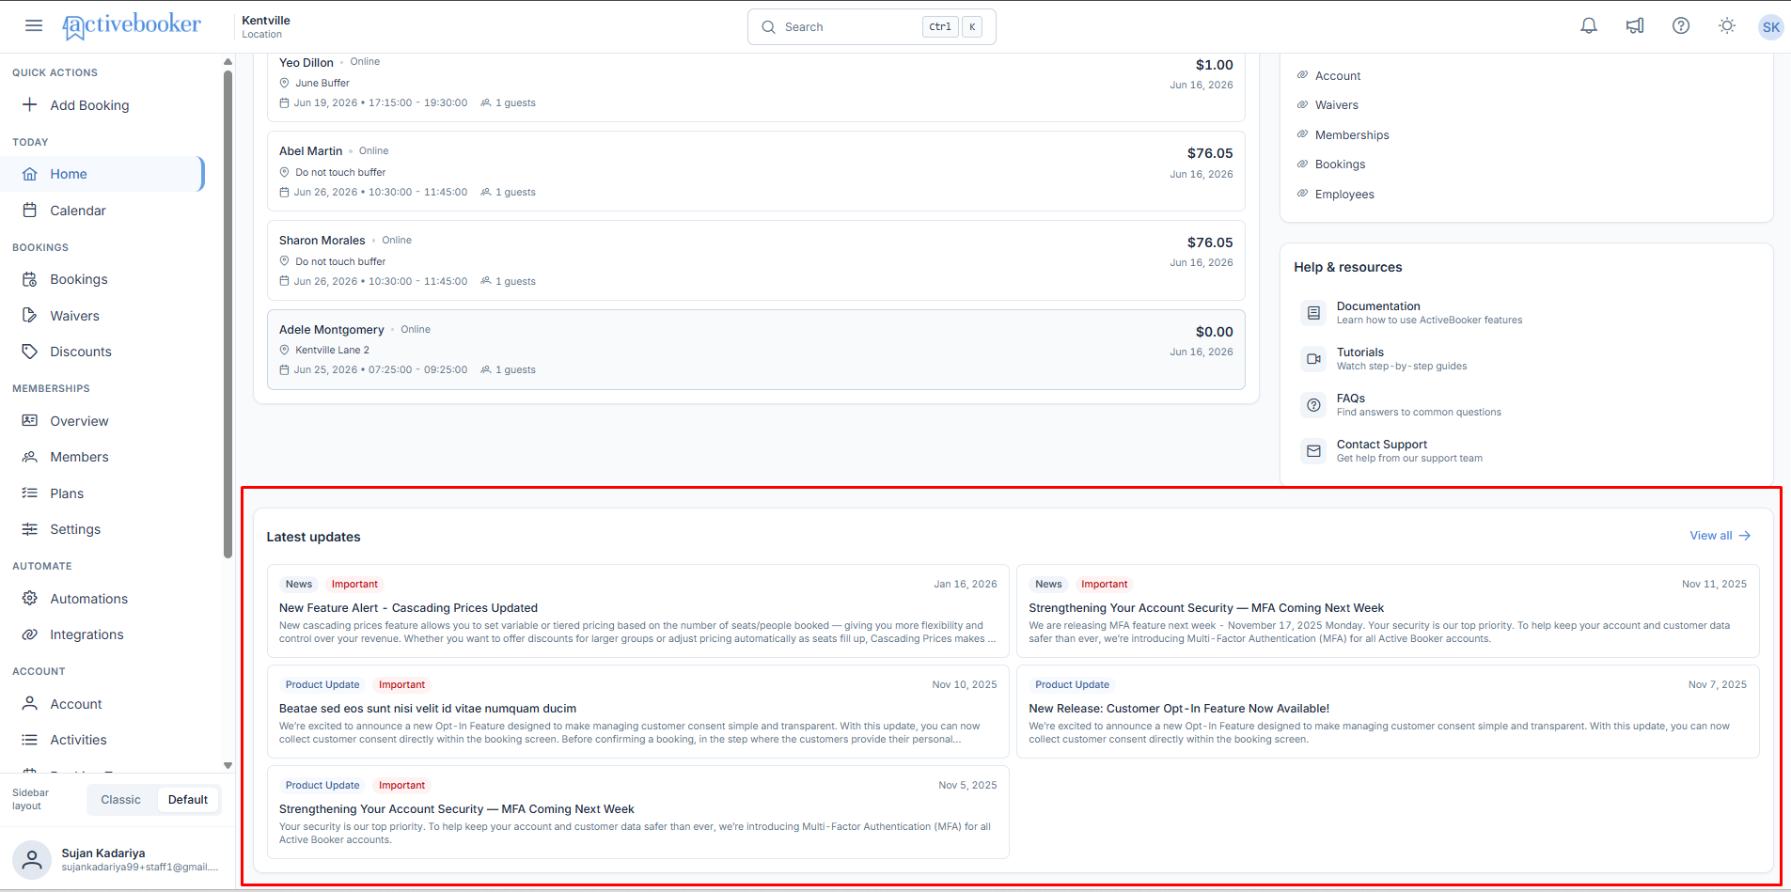Open Sujan Kadariya profile at sidebar bottom
1791x892 pixels.
118,859
